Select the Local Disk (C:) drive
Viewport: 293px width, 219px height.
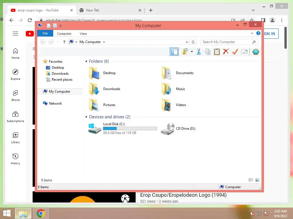coord(122,128)
